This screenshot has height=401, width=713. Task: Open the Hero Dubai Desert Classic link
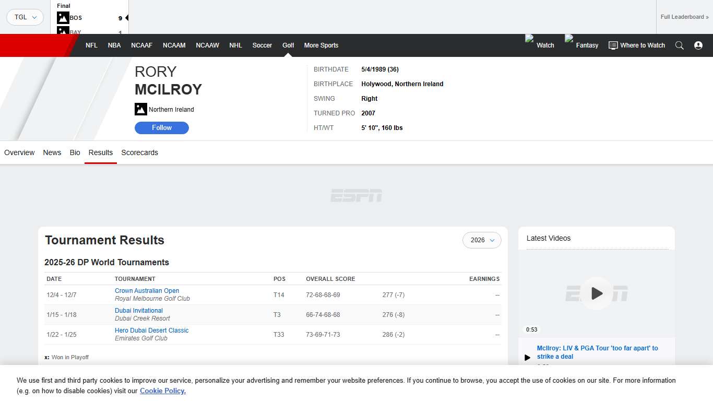(151, 331)
